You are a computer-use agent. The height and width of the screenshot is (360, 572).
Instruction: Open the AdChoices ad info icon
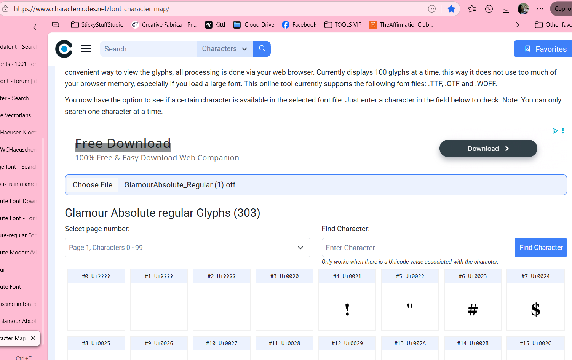[555, 131]
